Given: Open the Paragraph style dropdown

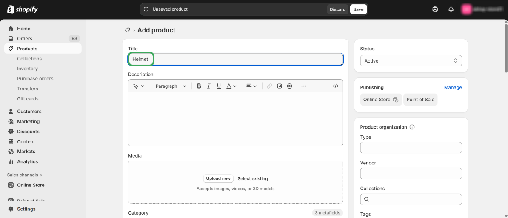Looking at the screenshot, I should pos(171,86).
